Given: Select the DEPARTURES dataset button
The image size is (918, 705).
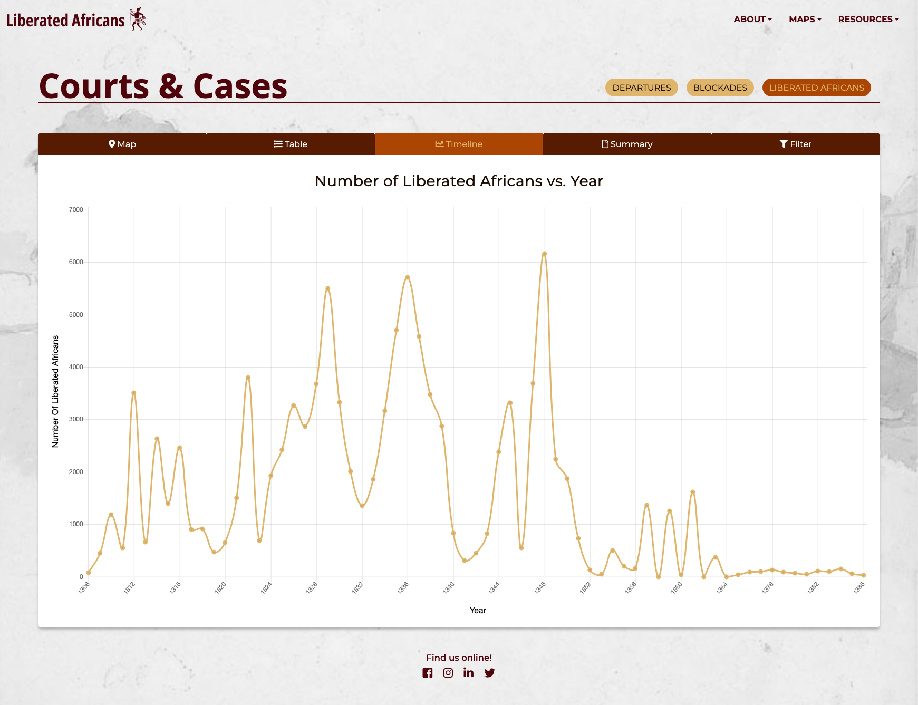Looking at the screenshot, I should 641,88.
